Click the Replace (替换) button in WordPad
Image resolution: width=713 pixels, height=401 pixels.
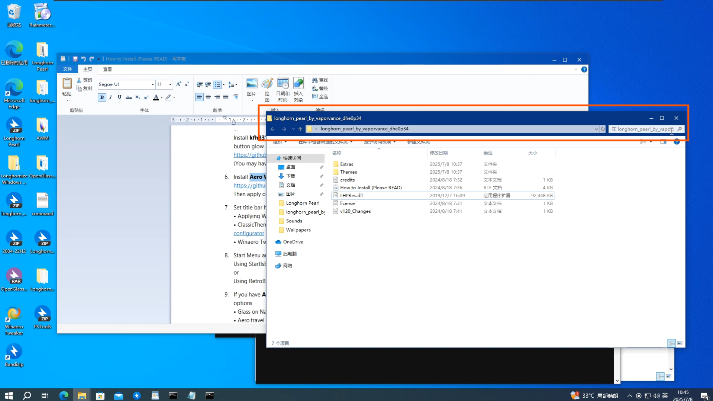coord(320,89)
